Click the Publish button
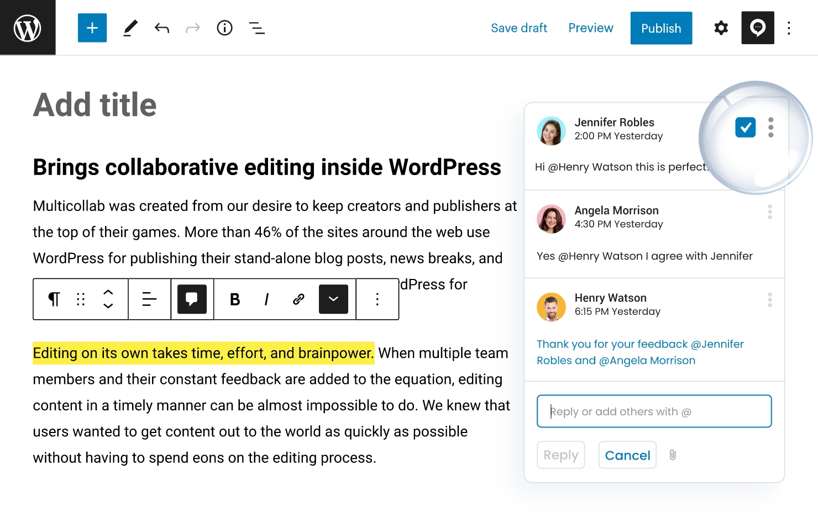This screenshot has width=818, height=528. point(661,28)
